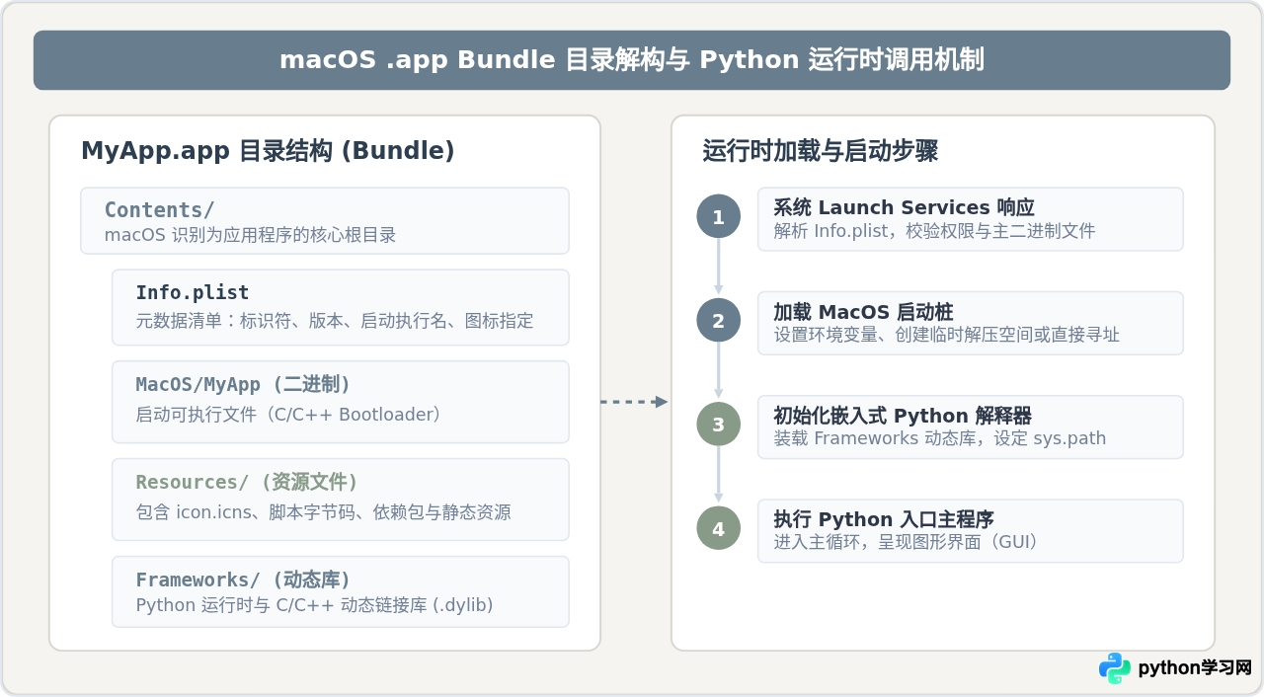Click the '执行 Python 入口主程序' step title
Viewport: 1264px width, 697px height.
click(x=883, y=519)
